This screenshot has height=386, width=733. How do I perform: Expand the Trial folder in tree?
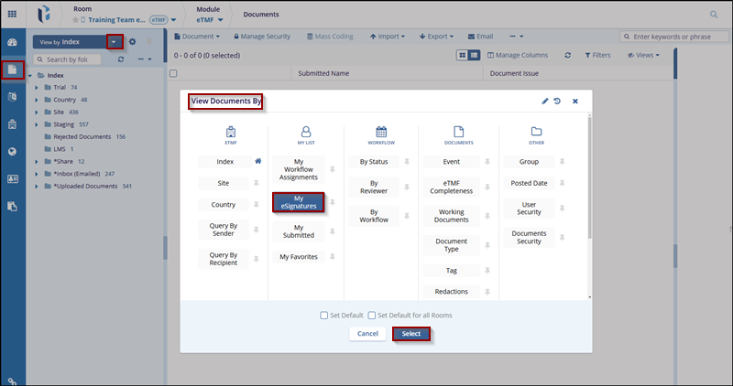pos(37,87)
